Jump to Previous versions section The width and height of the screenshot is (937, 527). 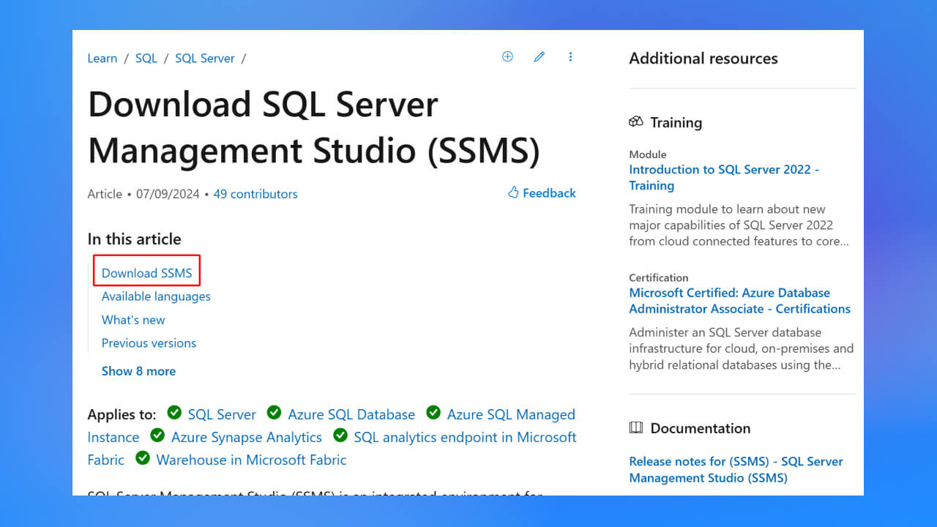[x=149, y=343]
